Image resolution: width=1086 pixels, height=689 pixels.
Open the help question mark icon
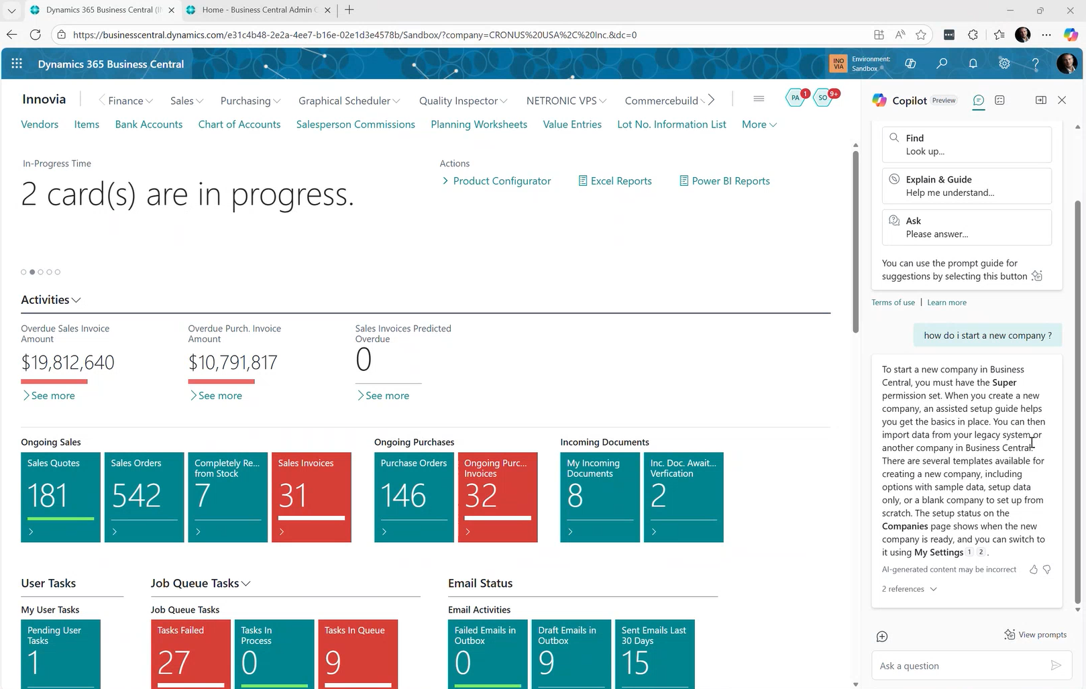pos(1035,64)
